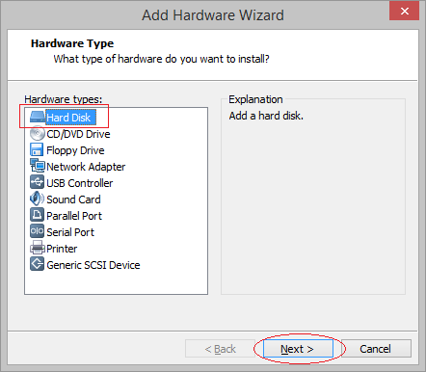The width and height of the screenshot is (426, 372).
Task: Click the Generic SCSI Device icon
Action: pos(37,264)
